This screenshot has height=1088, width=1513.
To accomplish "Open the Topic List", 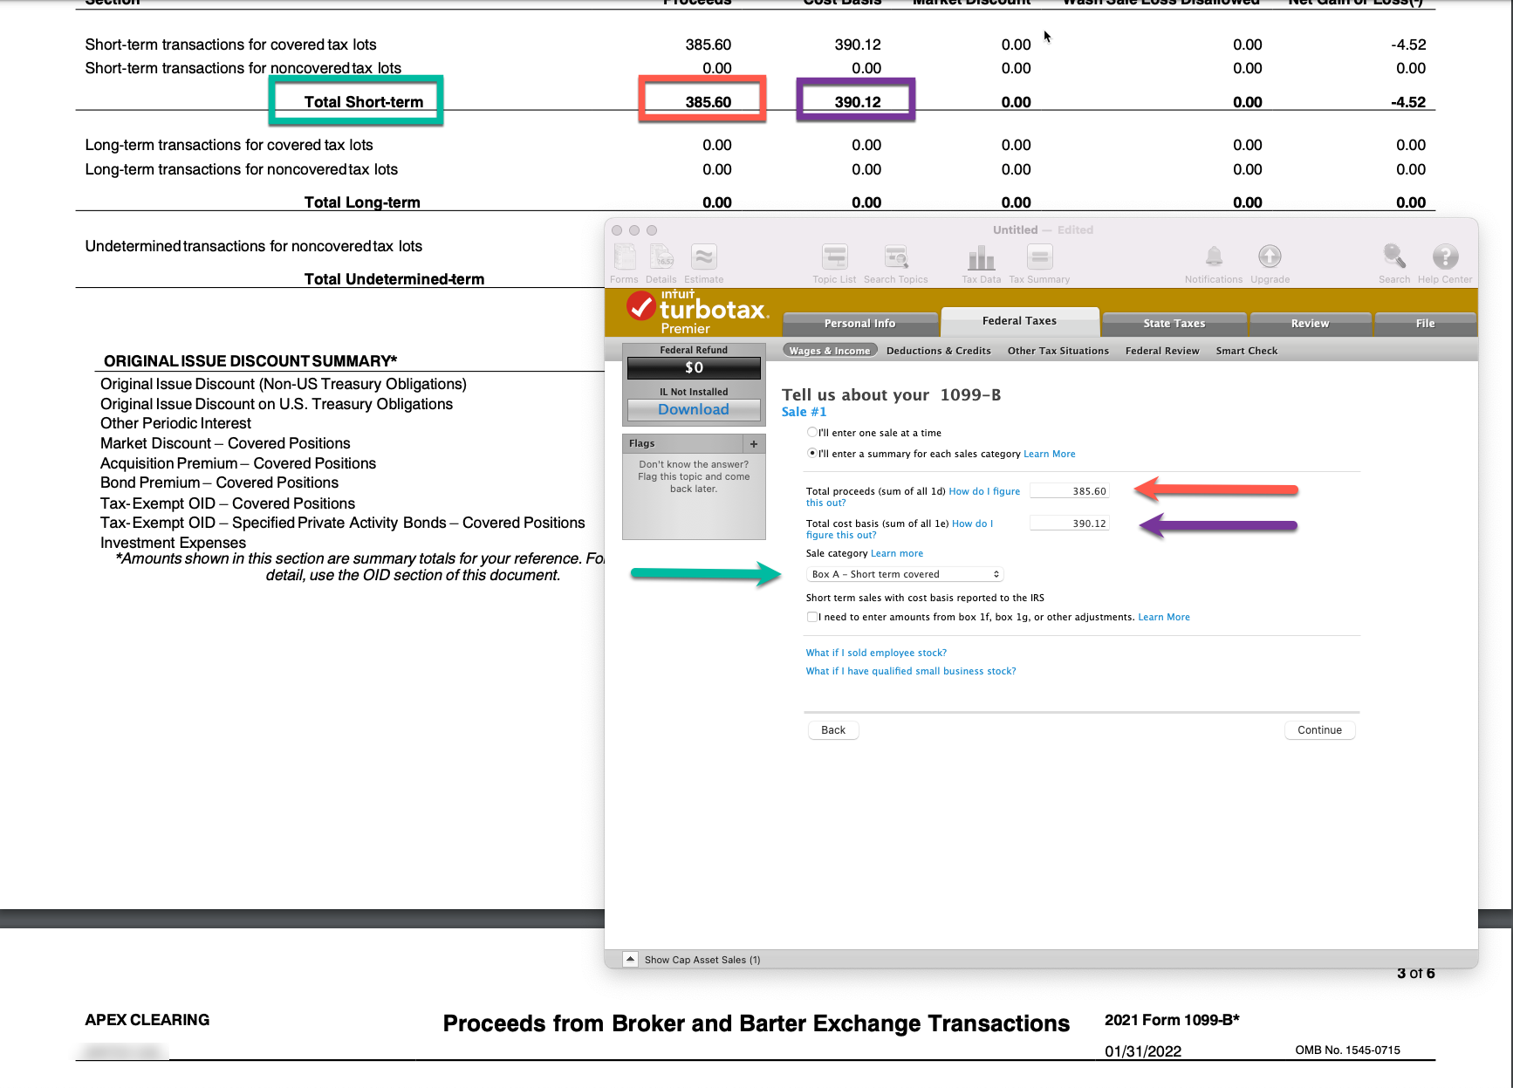I will [x=833, y=261].
